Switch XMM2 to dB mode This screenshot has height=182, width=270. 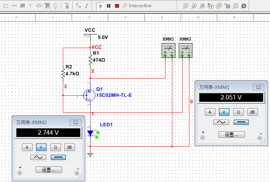click(x=70, y=147)
